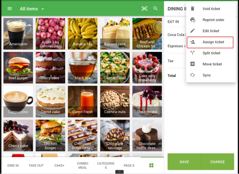
Task: Click the Void ticket trash icon
Action: click(x=193, y=9)
